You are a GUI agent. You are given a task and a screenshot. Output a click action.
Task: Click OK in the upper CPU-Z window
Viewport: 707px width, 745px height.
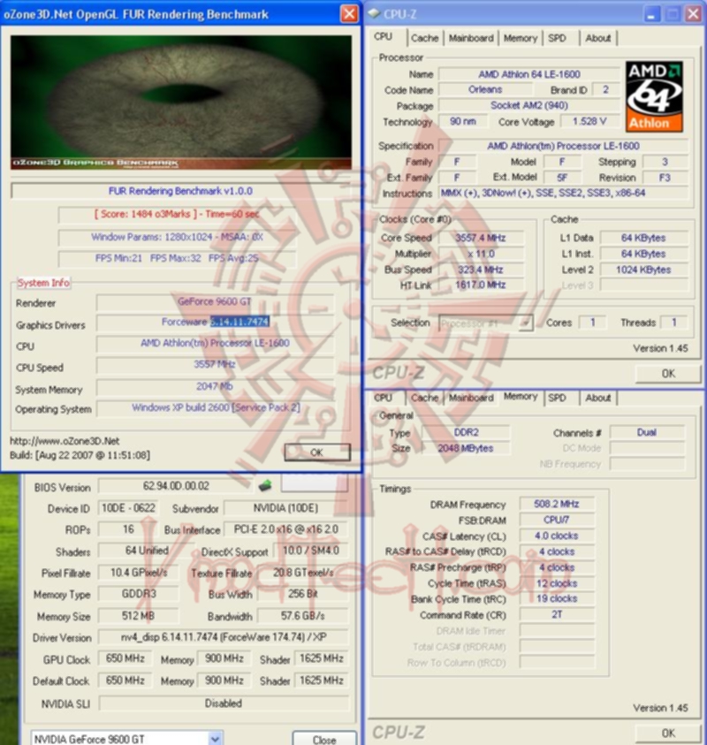[668, 374]
